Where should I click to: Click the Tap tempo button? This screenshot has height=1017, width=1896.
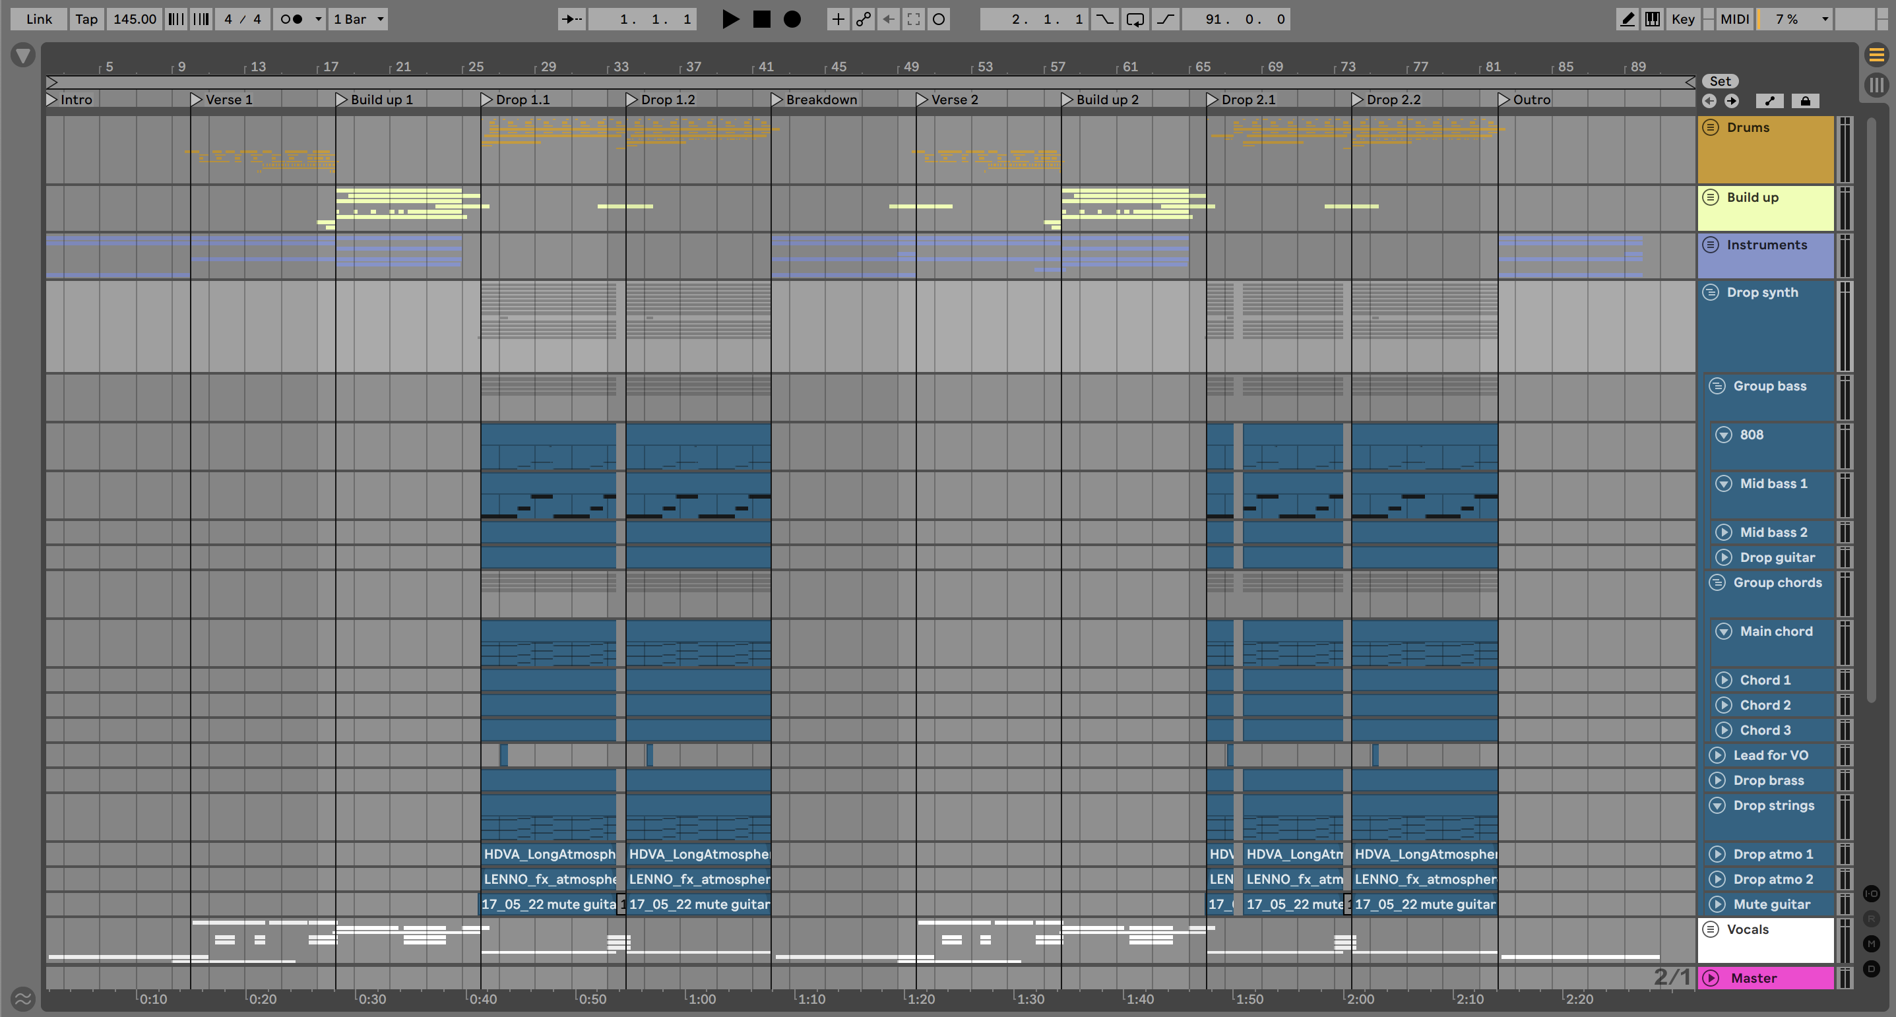click(x=86, y=19)
